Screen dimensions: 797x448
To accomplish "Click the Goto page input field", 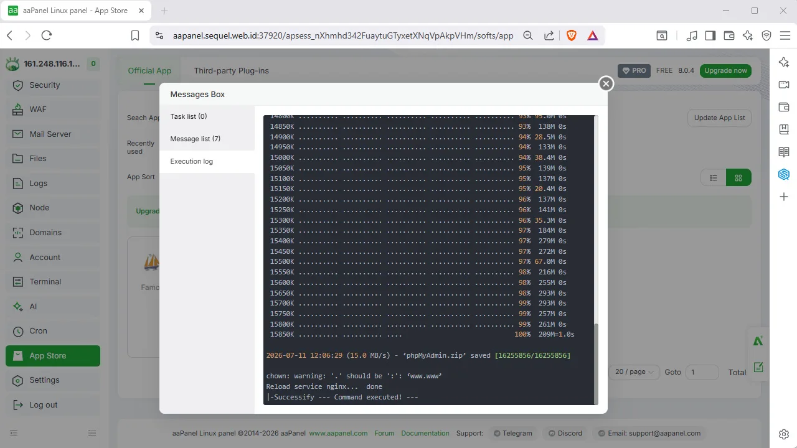I will pos(702,372).
